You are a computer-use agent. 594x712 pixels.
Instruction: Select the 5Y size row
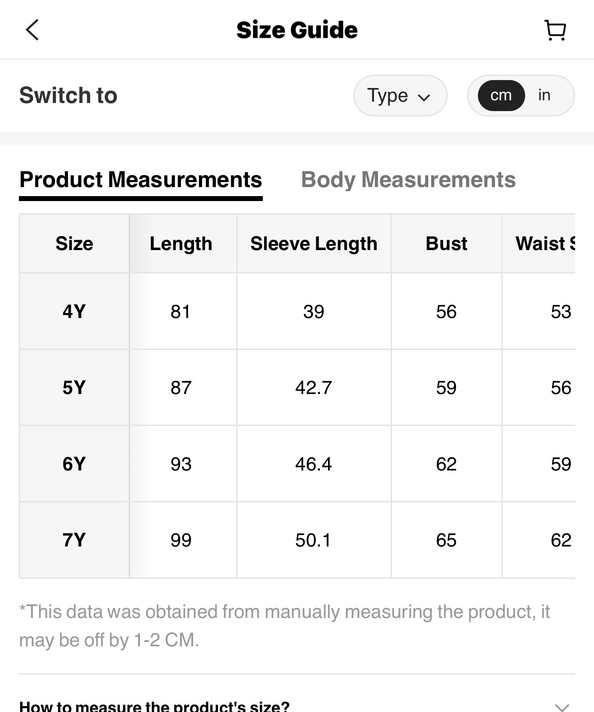[74, 387]
